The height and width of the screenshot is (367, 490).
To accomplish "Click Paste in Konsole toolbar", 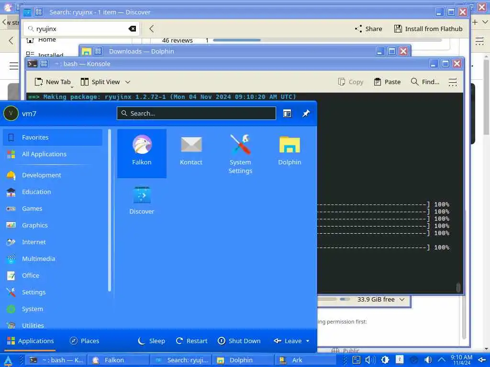I will click(x=387, y=82).
